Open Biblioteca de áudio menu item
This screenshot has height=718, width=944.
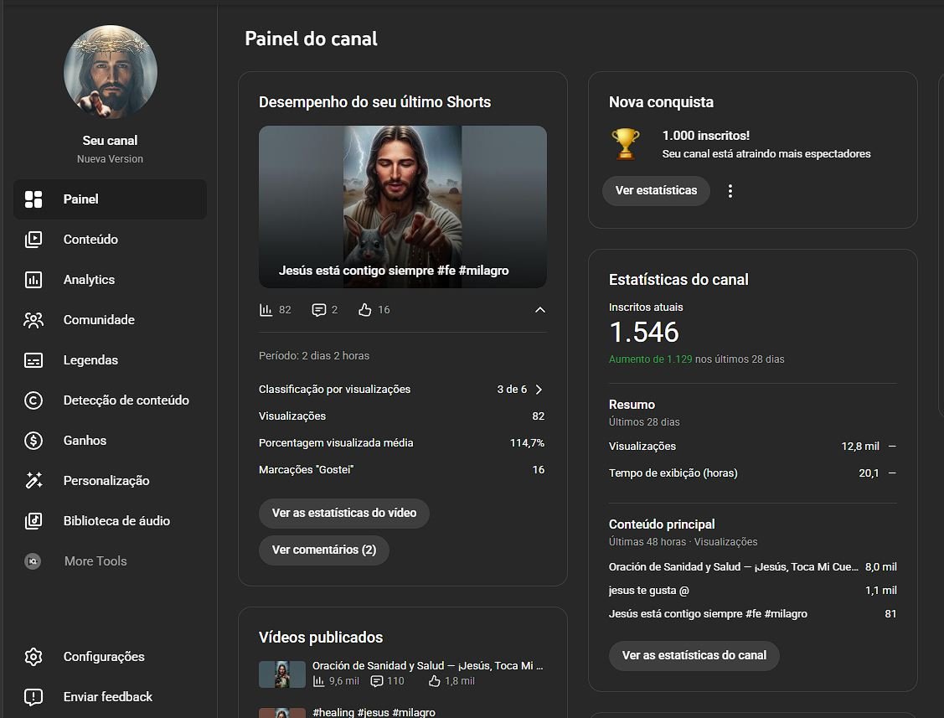click(111, 521)
